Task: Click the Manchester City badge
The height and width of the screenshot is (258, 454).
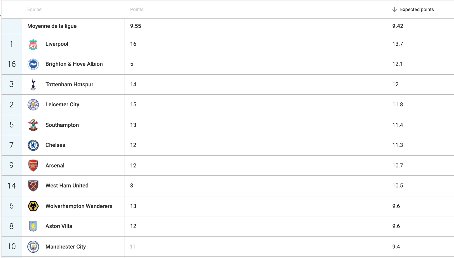Action: pyautogui.click(x=33, y=247)
